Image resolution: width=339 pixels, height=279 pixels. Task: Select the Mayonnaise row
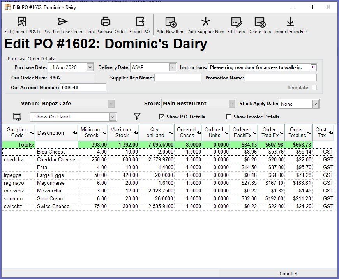pyautogui.click(x=168, y=183)
